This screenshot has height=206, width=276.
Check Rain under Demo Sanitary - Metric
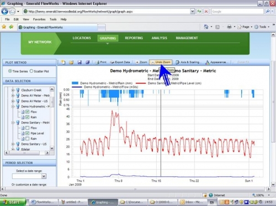click(27, 138)
